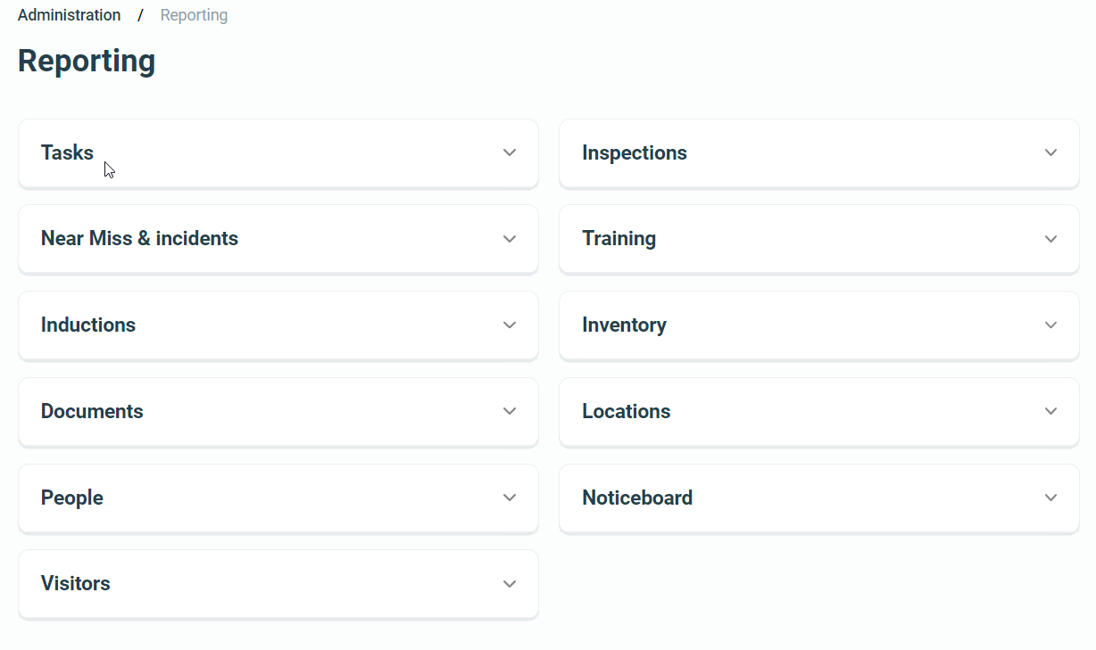The image size is (1096, 650).
Task: Open the Near Miss & incidents panel
Action: (x=510, y=239)
